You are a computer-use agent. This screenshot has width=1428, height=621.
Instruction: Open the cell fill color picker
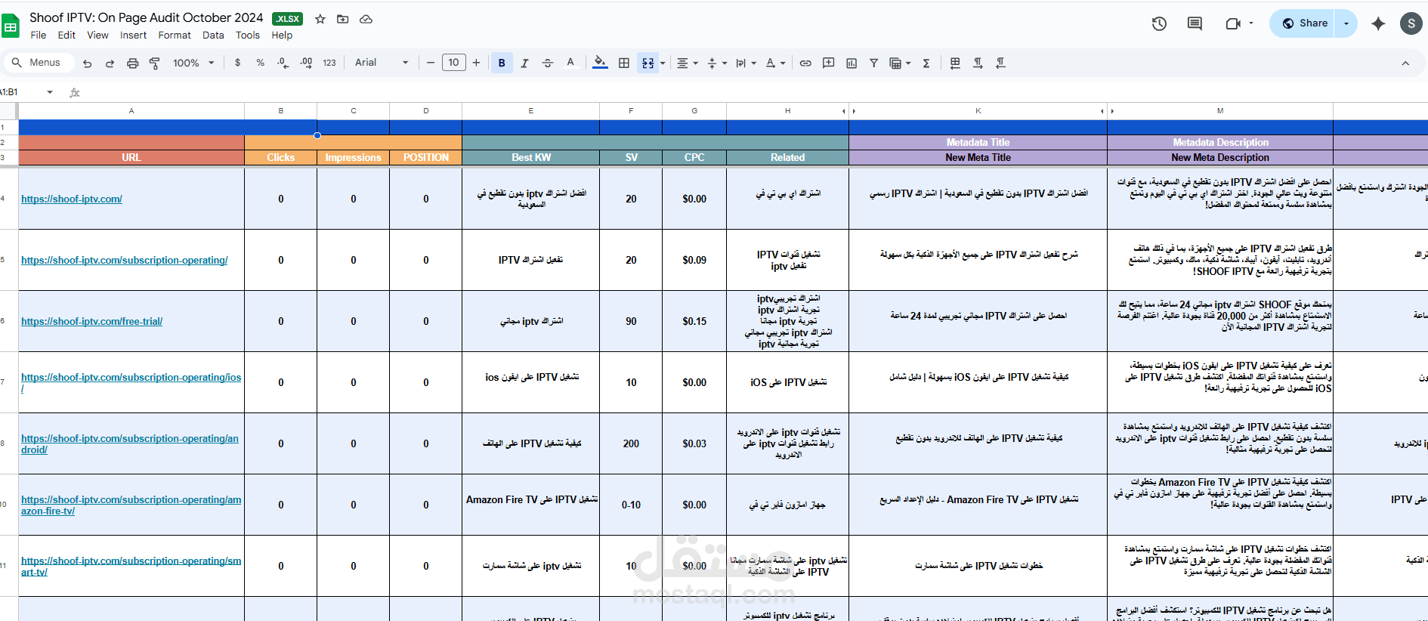(x=600, y=63)
